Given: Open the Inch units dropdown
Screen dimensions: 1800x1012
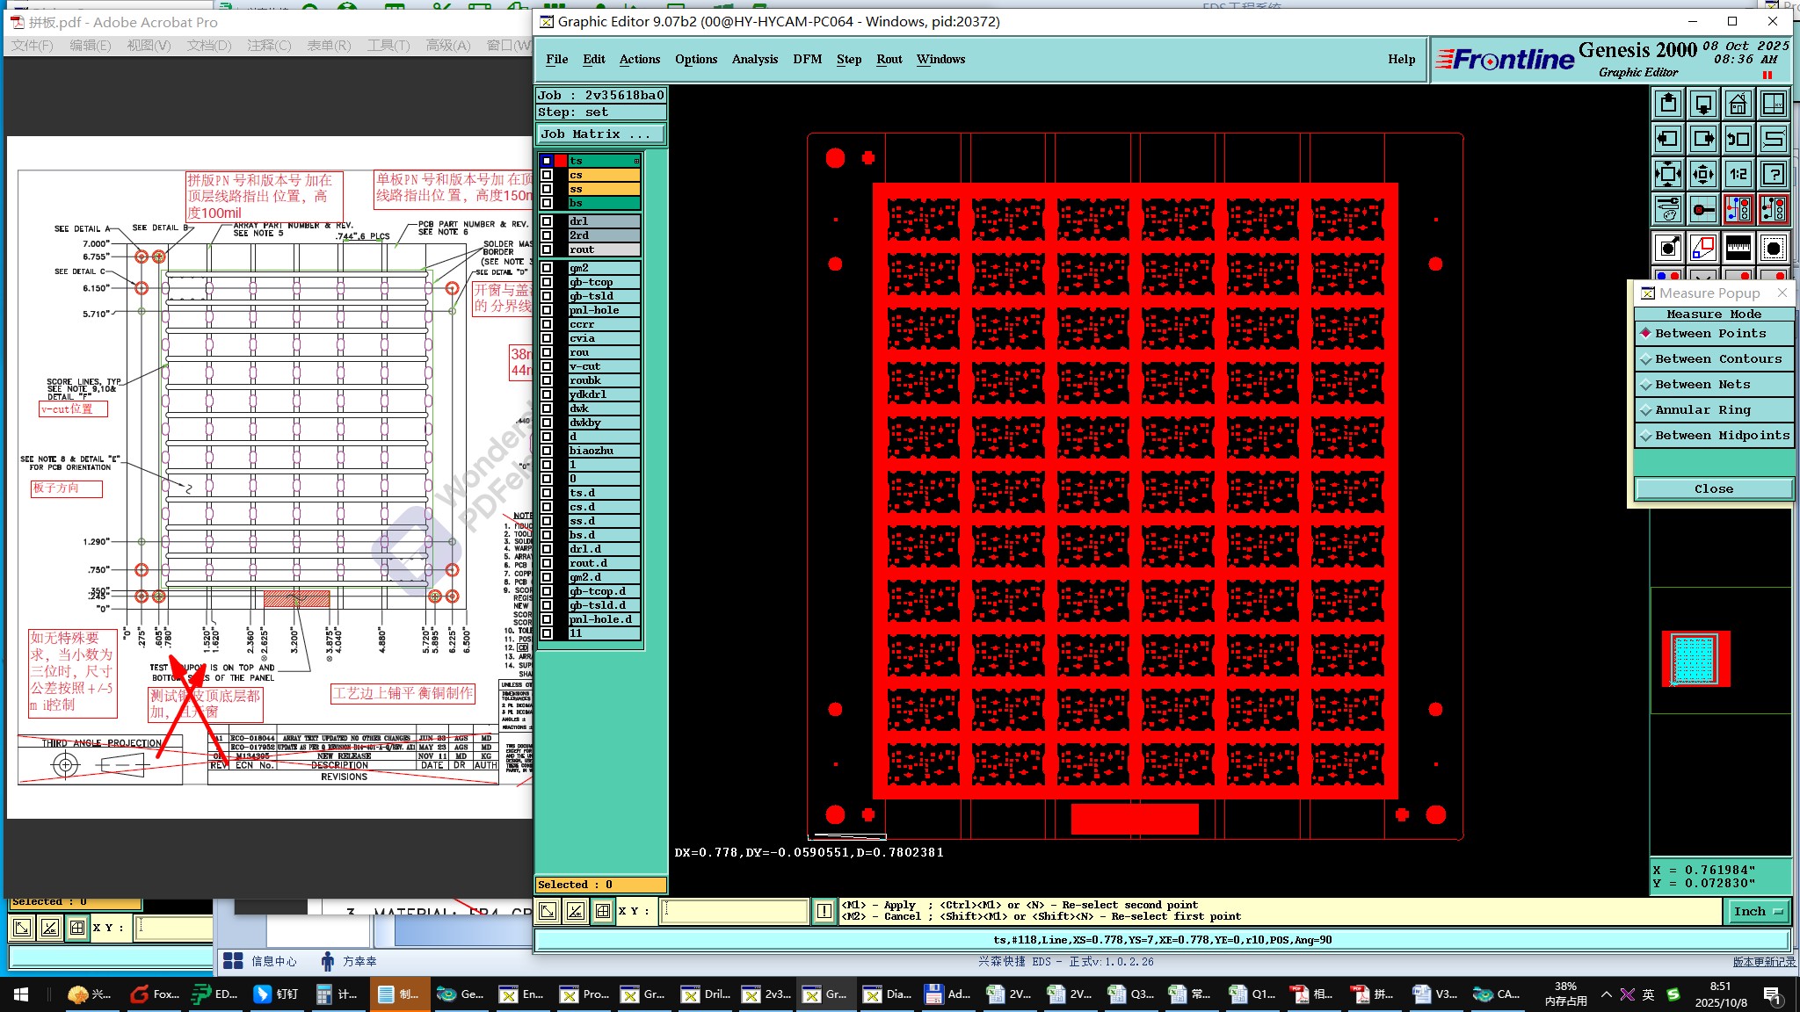Looking at the screenshot, I should click(1757, 911).
